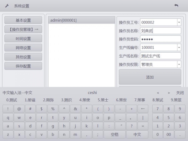Click the back arrow icon in title bar
Image resolution: width=188 pixels, height=141 pixels.
[176, 6]
